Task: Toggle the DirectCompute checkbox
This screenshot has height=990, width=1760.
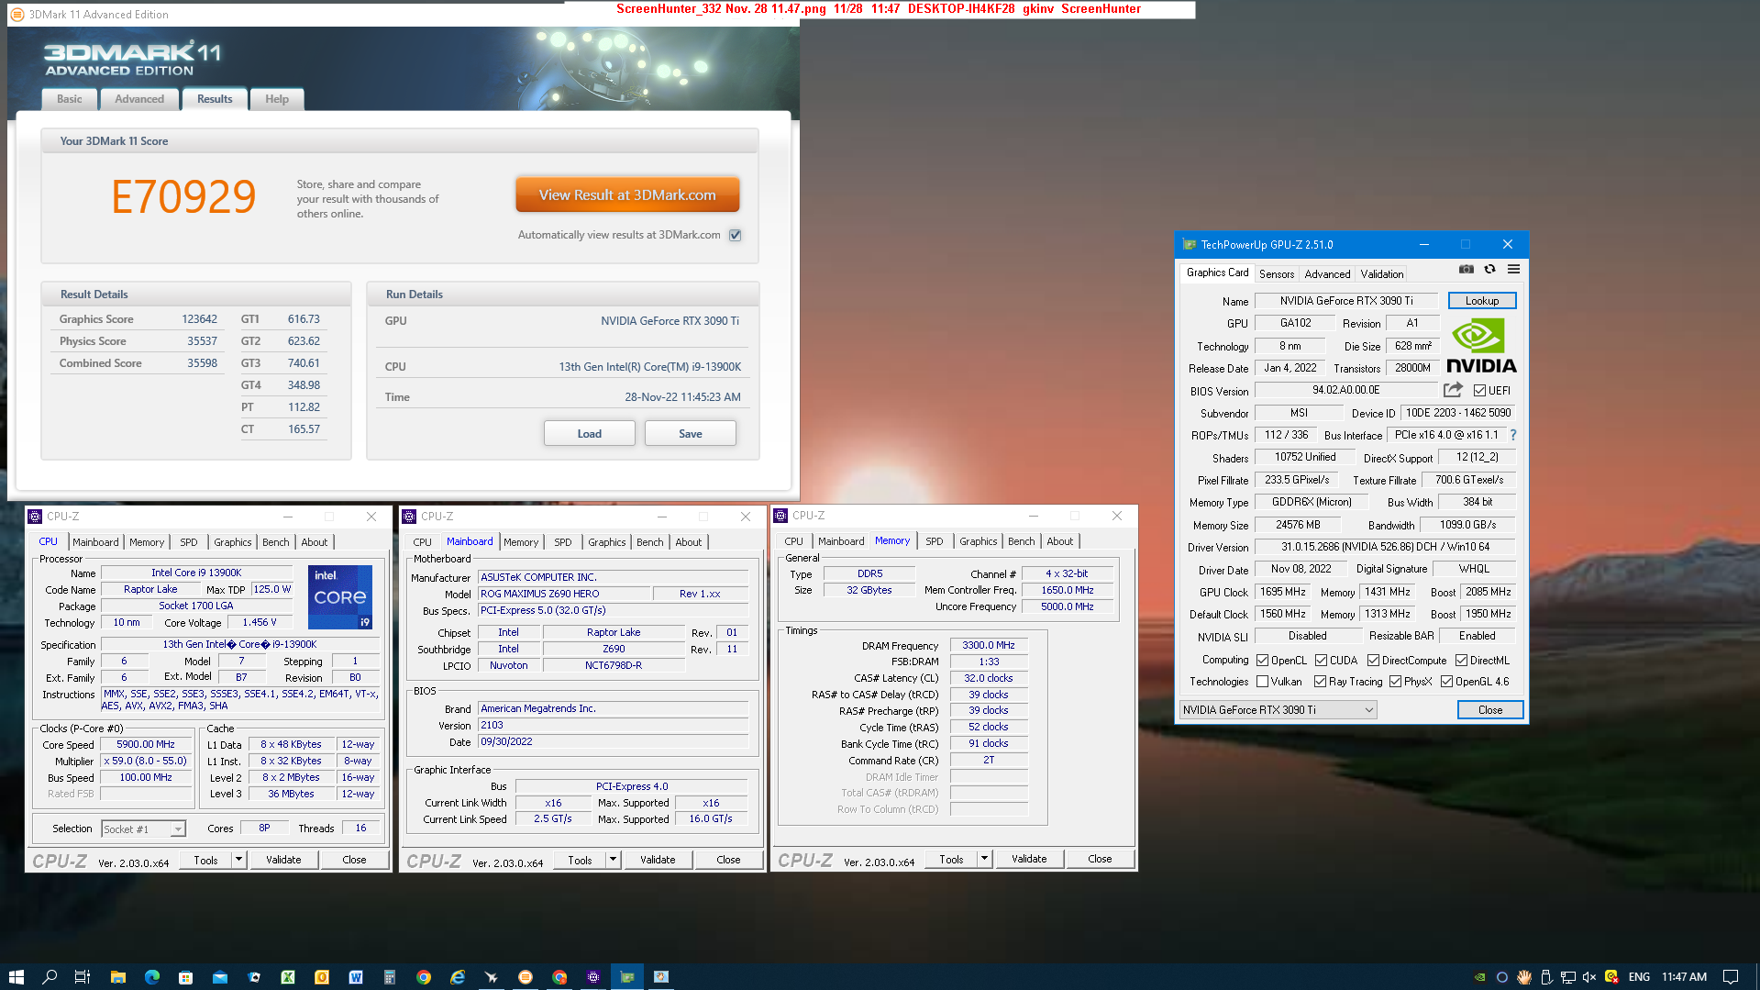Action: point(1373,660)
